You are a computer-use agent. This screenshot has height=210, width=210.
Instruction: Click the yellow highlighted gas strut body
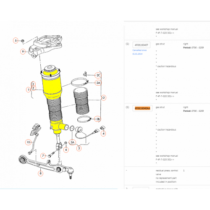[x=52, y=87]
